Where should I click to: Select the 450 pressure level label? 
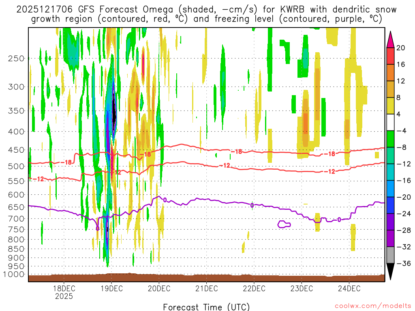pyautogui.click(x=16, y=150)
